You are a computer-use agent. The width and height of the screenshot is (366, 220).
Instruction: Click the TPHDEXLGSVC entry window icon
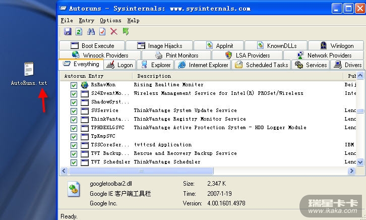coord(85,128)
